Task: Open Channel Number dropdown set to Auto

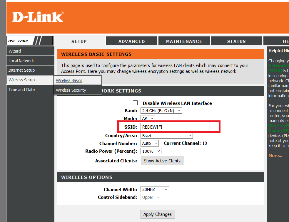Action: point(149,143)
